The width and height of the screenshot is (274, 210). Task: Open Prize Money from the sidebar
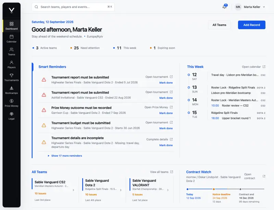click(x=12, y=103)
